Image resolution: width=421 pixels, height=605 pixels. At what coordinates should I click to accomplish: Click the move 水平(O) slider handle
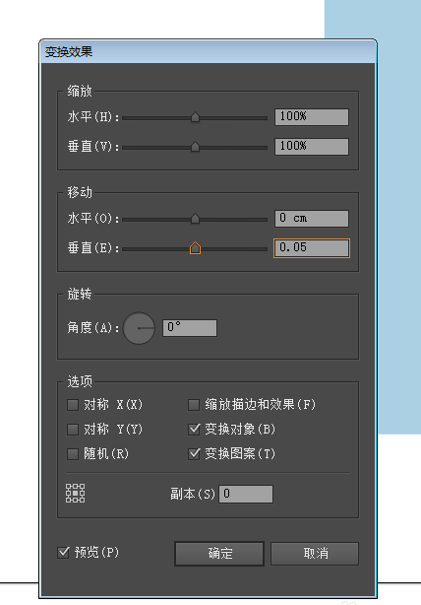[x=196, y=219]
